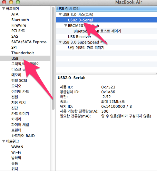Screen dimensions: 157x171
Task: Select WWAN under 네트워크
Action: point(17,147)
